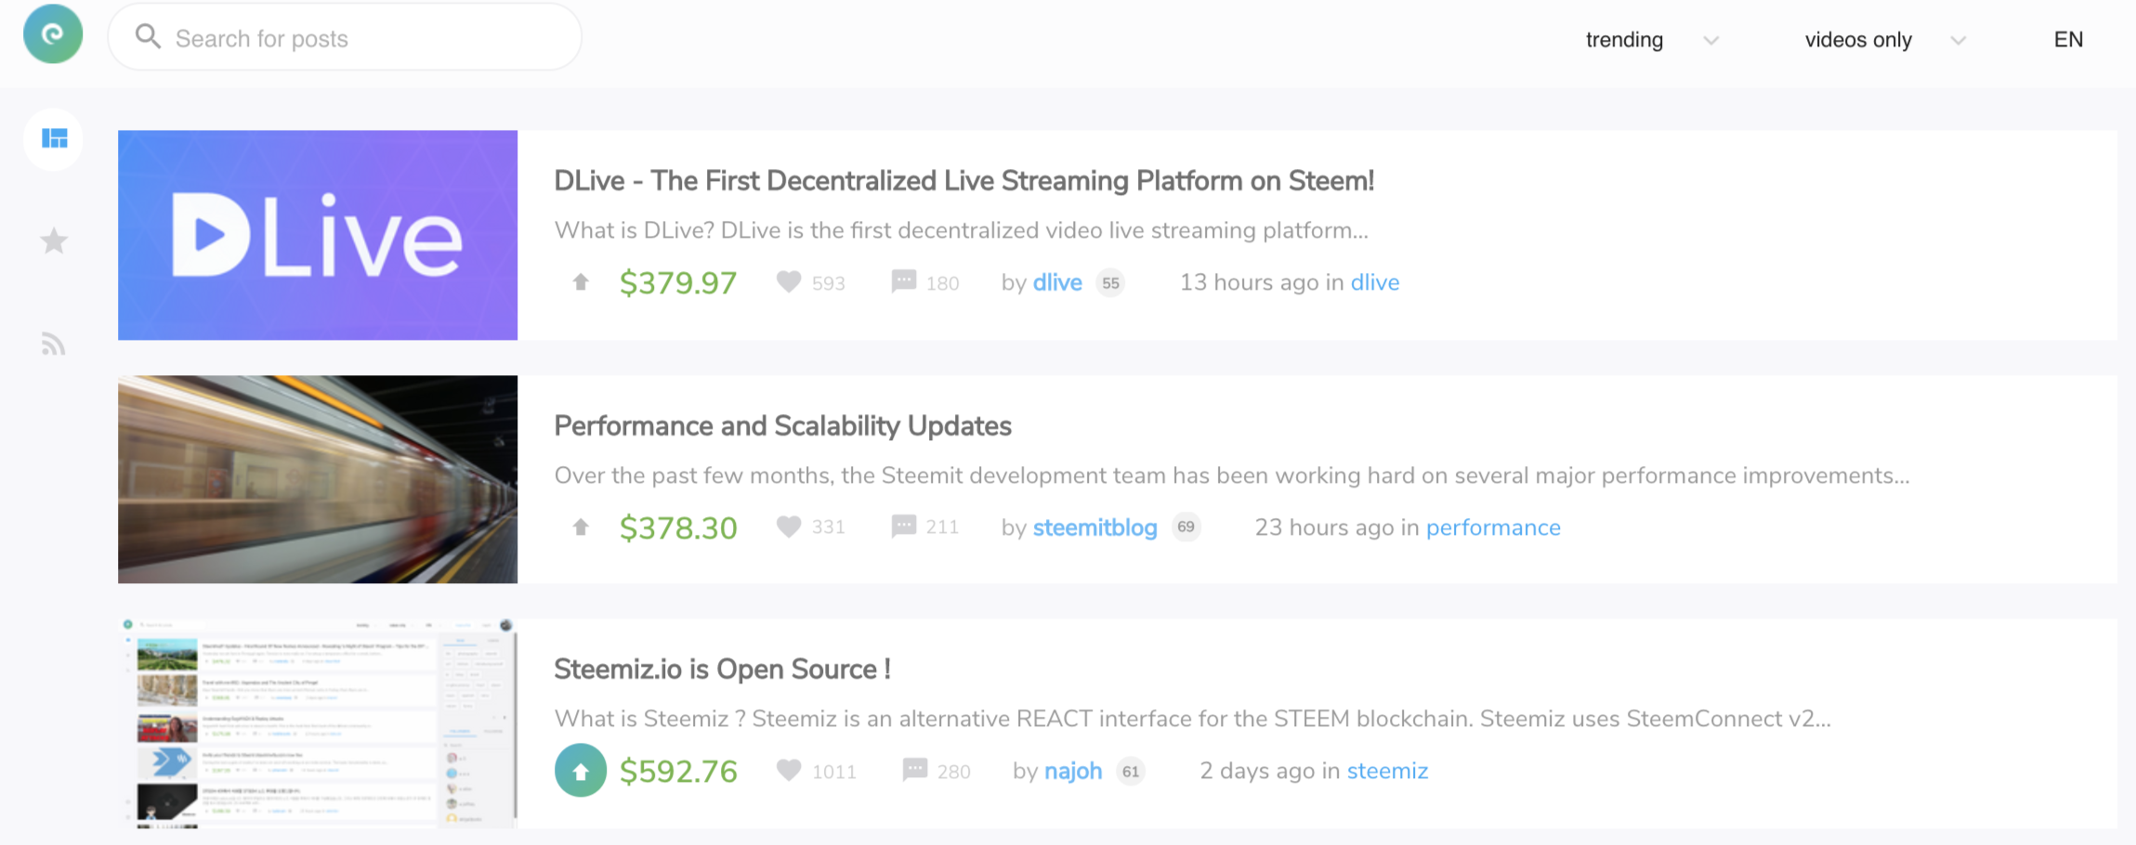The image size is (2136, 845).
Task: Open the performance category tag
Action: point(1493,527)
